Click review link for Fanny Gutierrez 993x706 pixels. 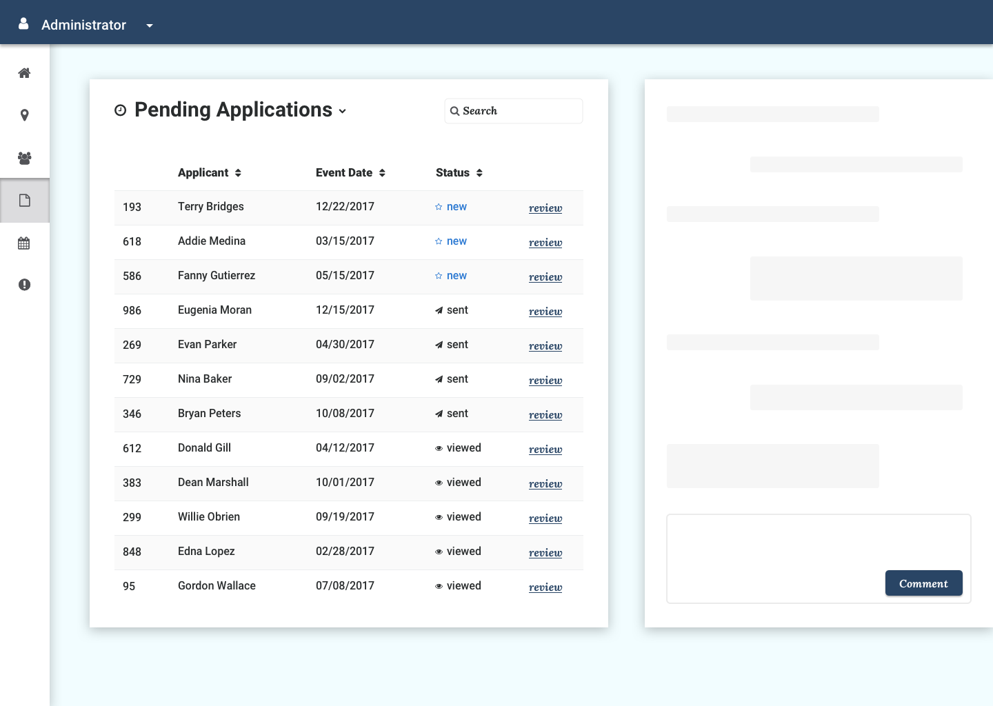pos(545,277)
